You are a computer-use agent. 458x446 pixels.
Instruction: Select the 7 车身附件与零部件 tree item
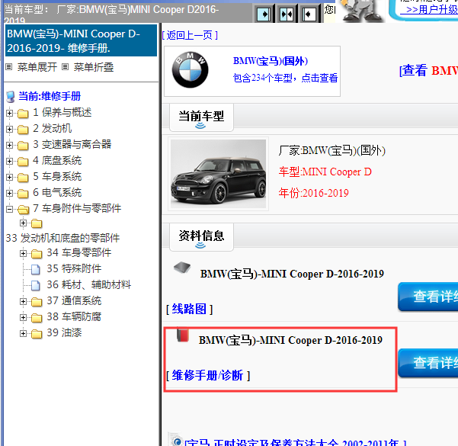coord(77,208)
